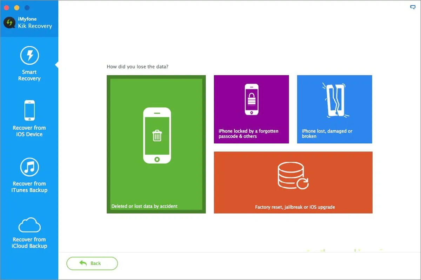The width and height of the screenshot is (421, 280).
Task: Open the feedback chat icon at top right
Action: coord(413,7)
